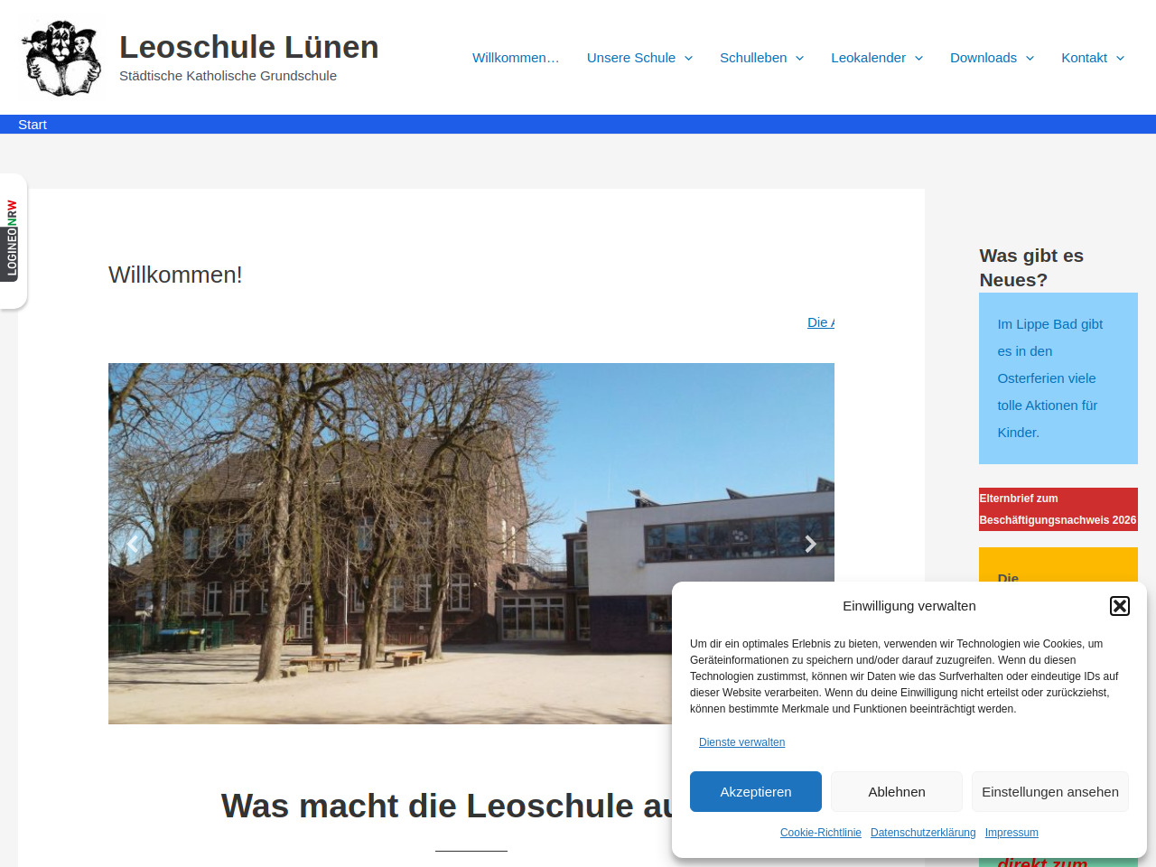The width and height of the screenshot is (1156, 867).
Task: Accept cookies with Akzeptieren button
Action: (755, 792)
